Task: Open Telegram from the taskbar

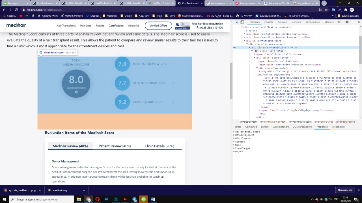Action: click(134, 199)
